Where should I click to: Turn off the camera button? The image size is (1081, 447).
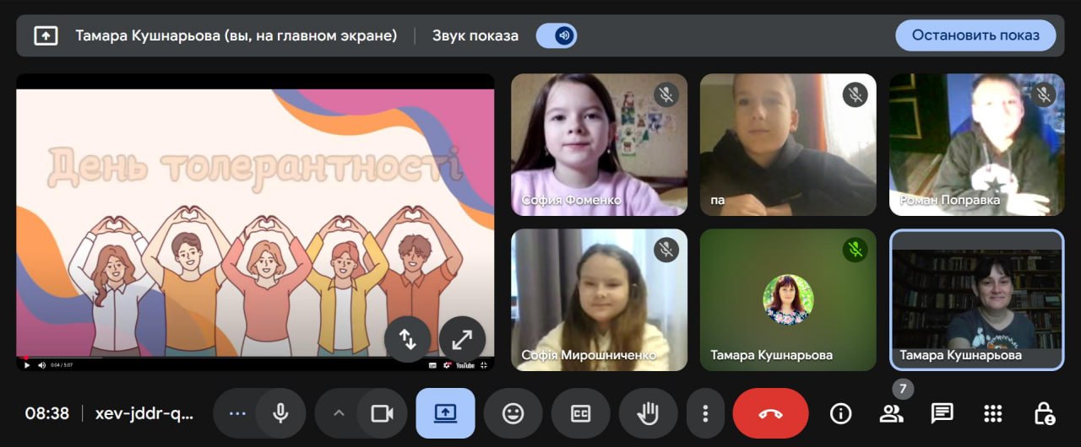click(383, 413)
